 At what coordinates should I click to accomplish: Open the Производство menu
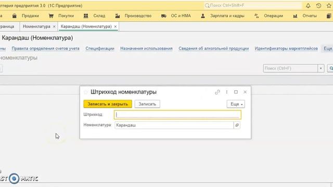coord(138,16)
